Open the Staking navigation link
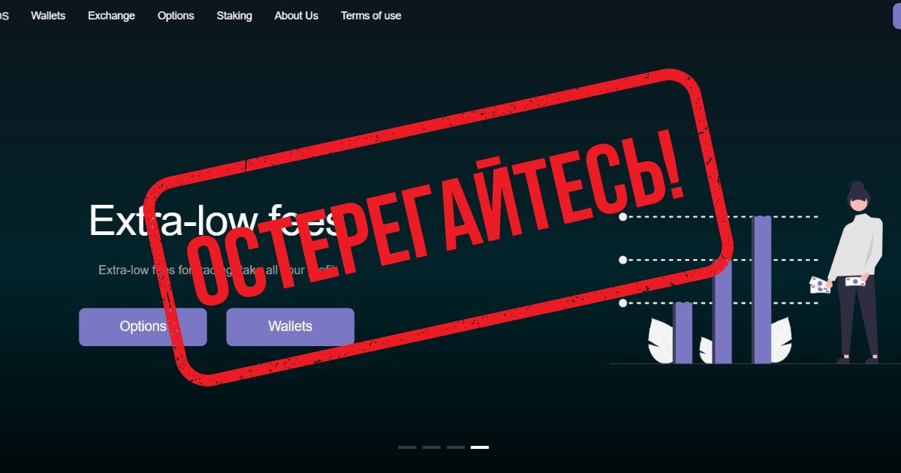 234,15
